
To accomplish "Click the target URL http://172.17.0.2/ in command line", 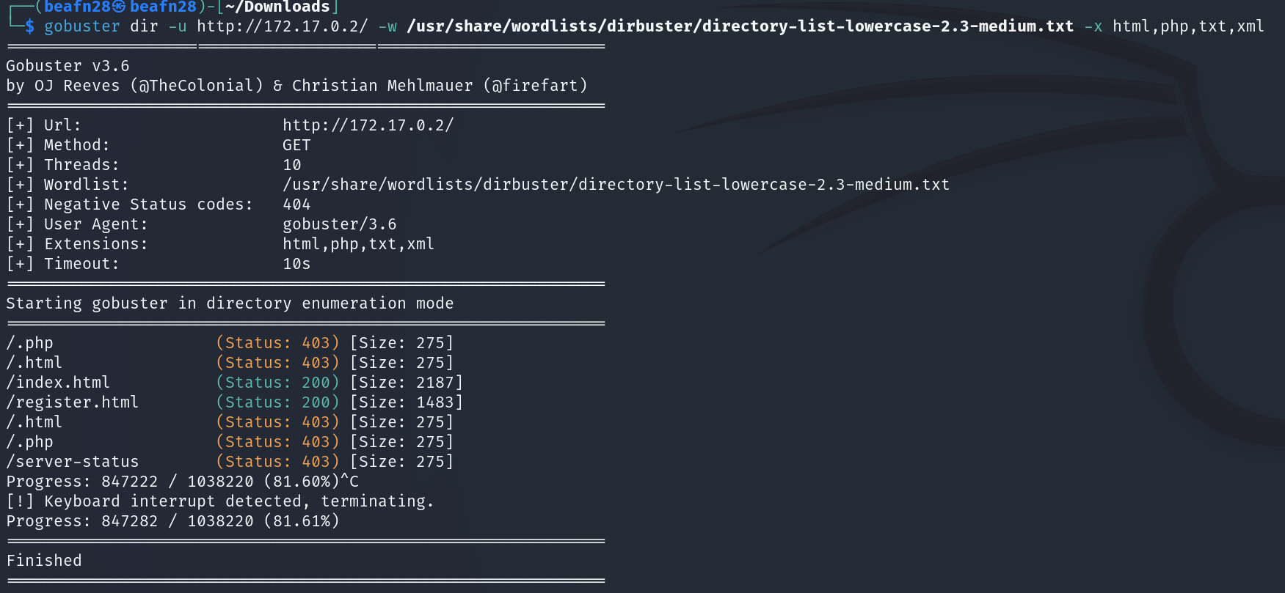I will pyautogui.click(x=282, y=26).
